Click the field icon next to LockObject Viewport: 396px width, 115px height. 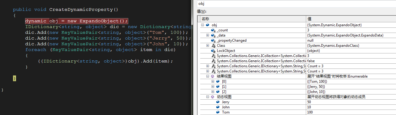213,51
